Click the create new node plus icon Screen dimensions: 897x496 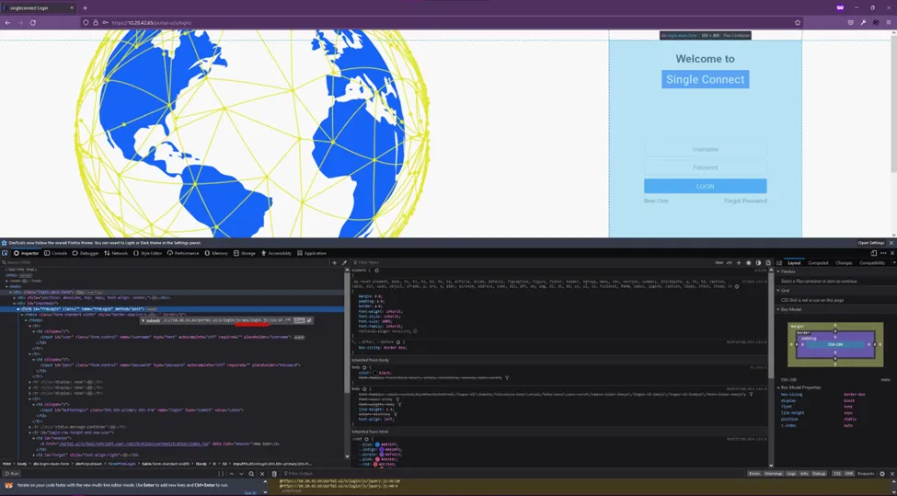335,262
